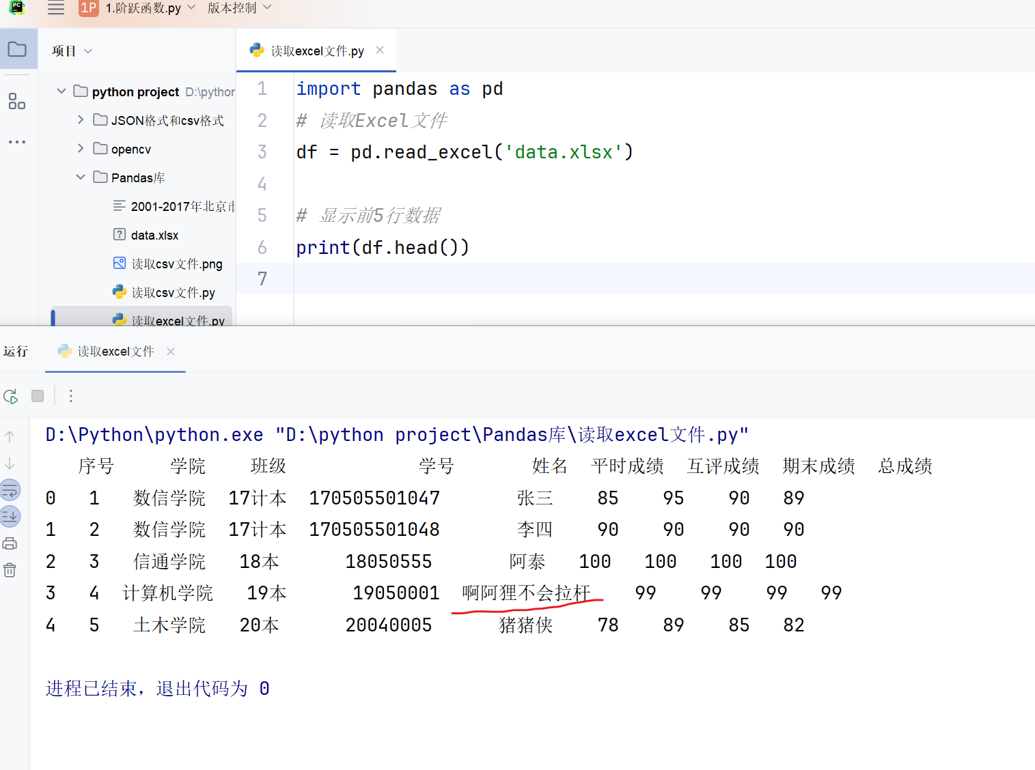
Task: Jump up the stack trace arrow
Action: [x=10, y=436]
